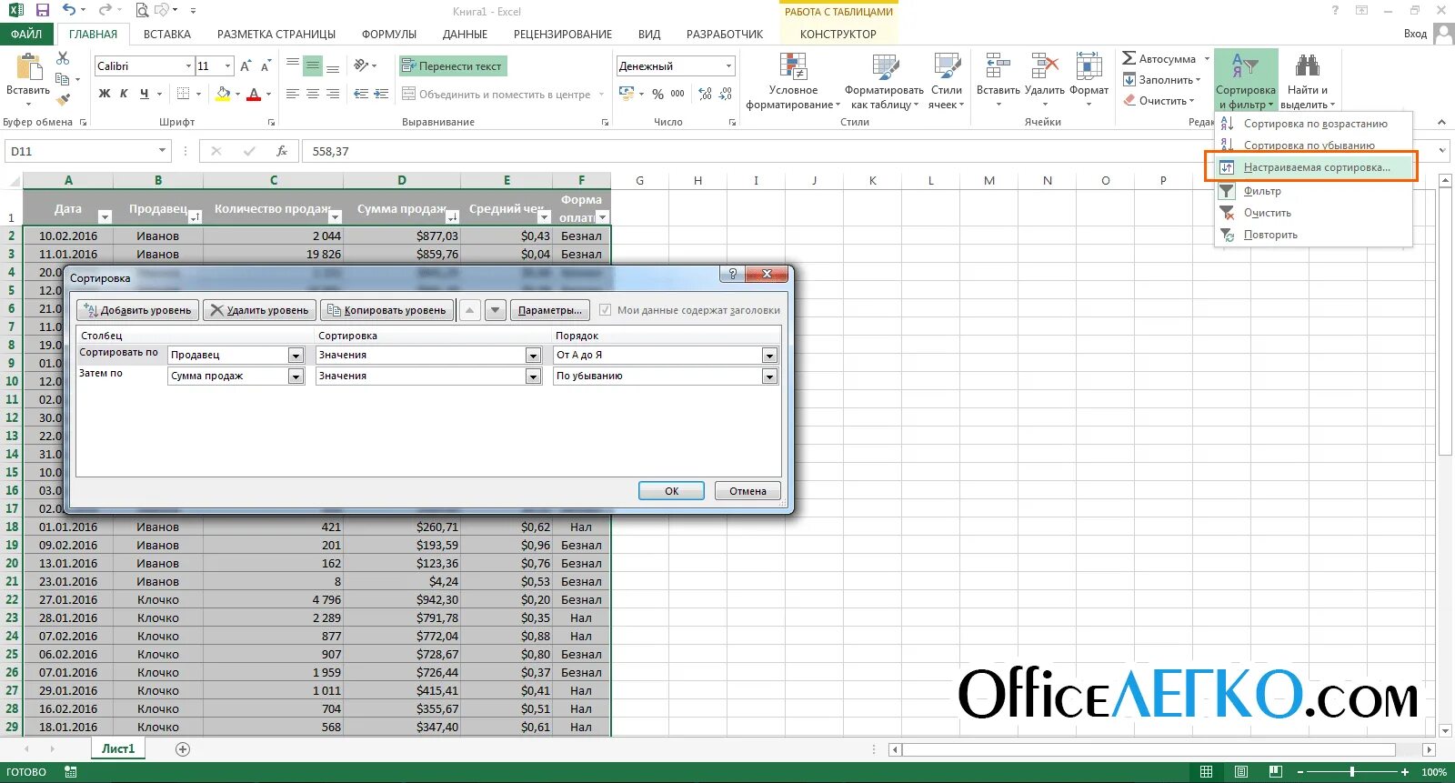Screen dimensions: 1455x783
Task: Click the Save icon in quick access toolbar
Action: 42,11
